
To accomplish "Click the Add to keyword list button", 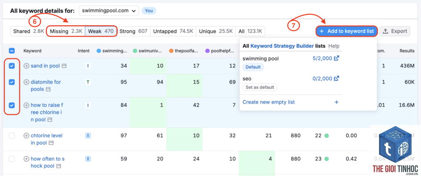I will 347,31.
